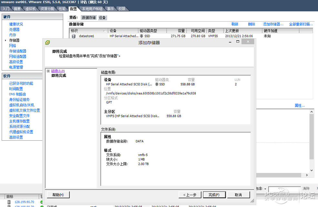
Task: Open wizard help with 帮助(H)
Action: (x=58, y=195)
